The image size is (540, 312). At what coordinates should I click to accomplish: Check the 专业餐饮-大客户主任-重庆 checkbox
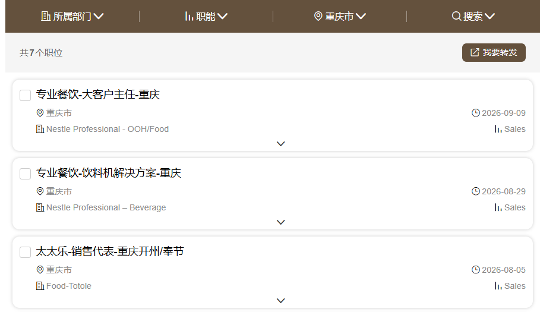tap(25, 96)
